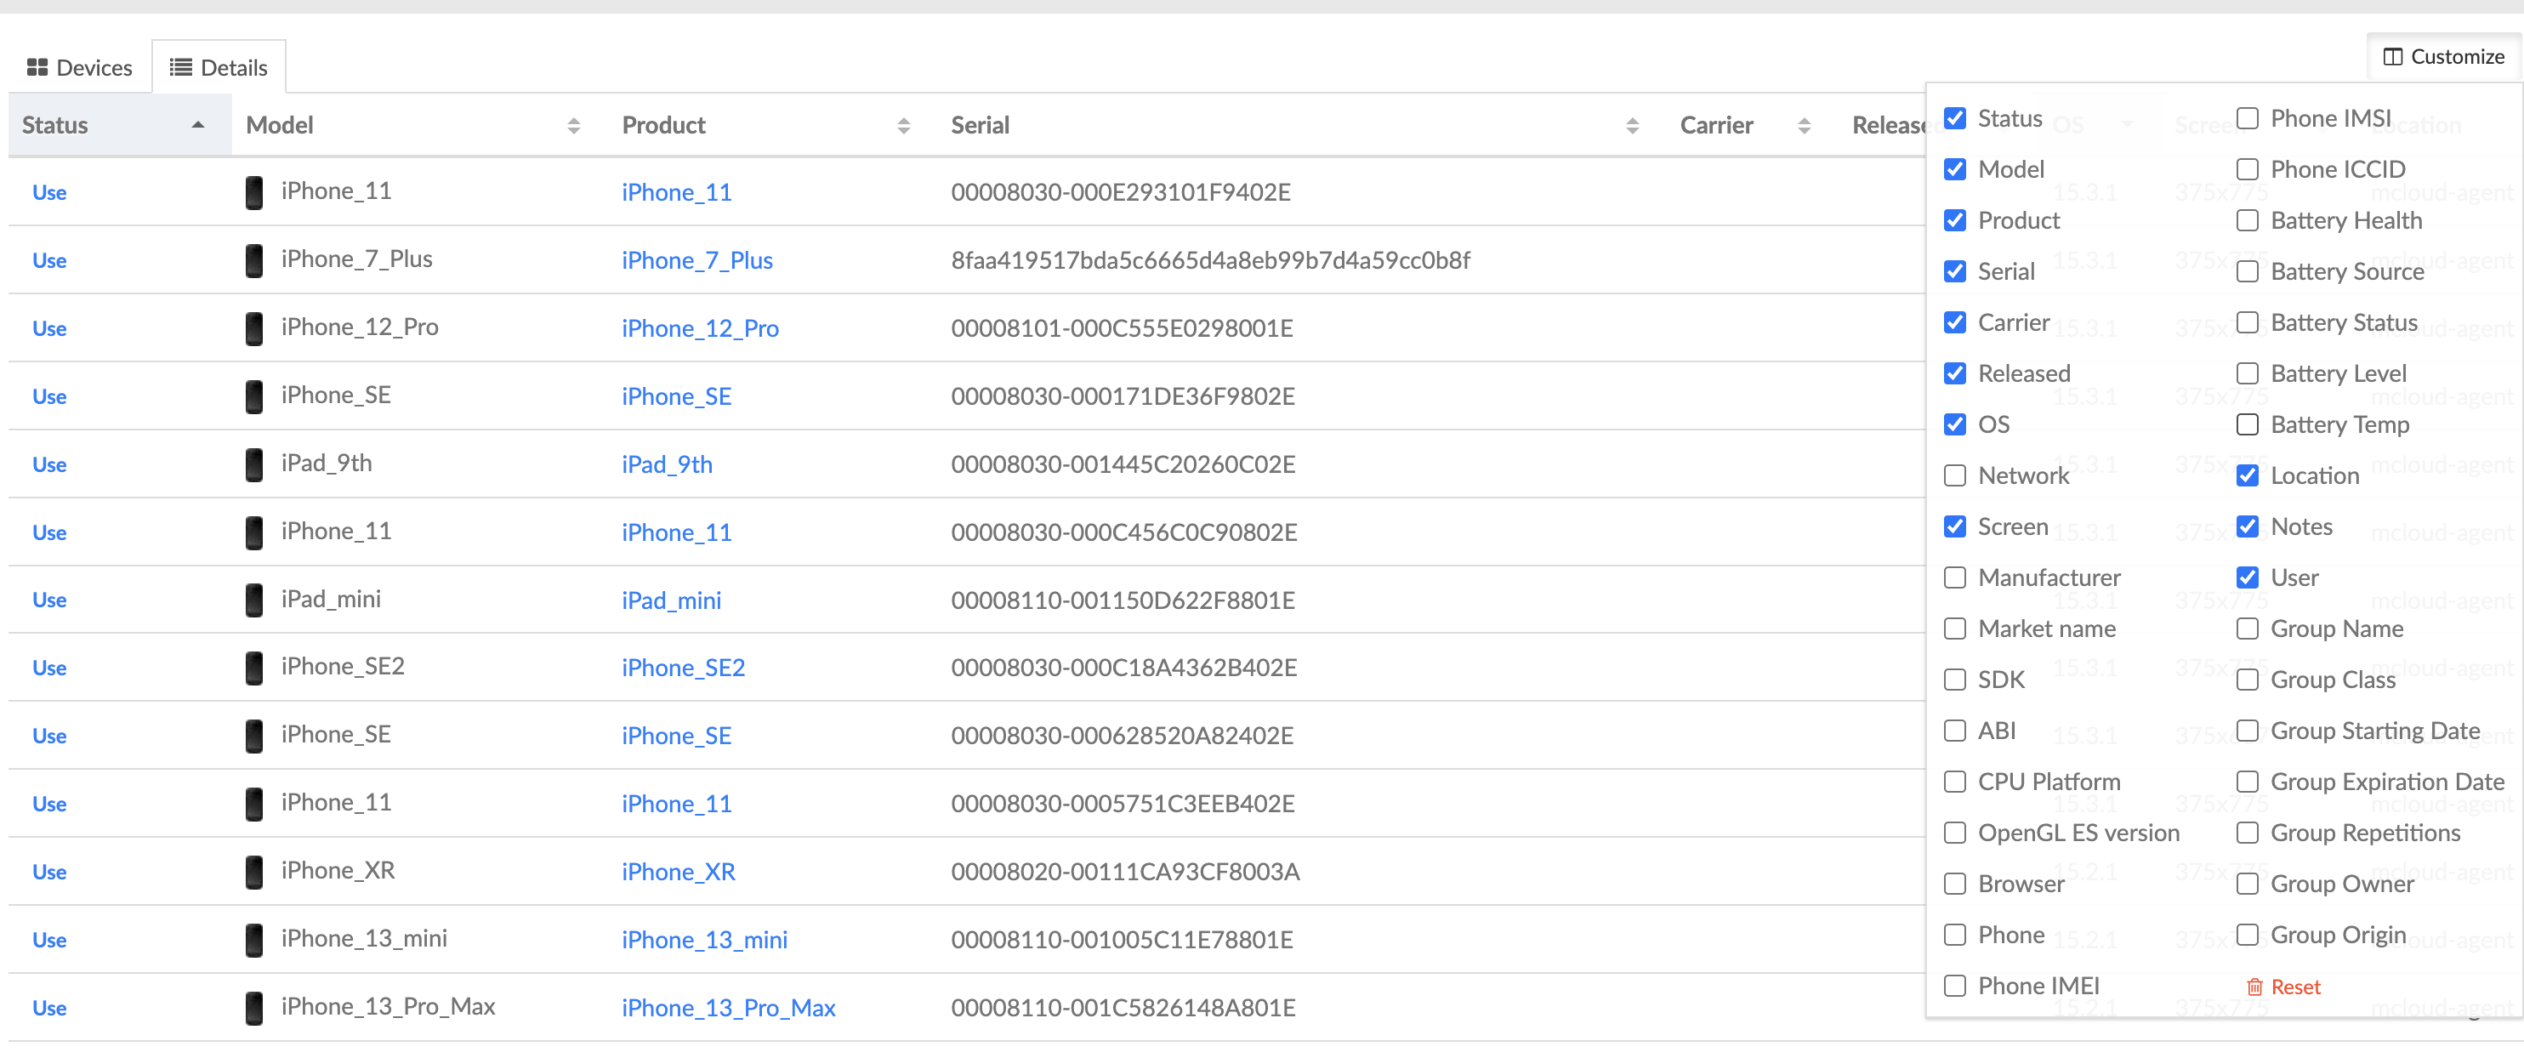Click the Details list icon
This screenshot has height=1058, width=2524.
point(179,66)
